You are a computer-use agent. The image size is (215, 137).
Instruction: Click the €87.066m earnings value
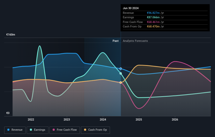coord(153,17)
